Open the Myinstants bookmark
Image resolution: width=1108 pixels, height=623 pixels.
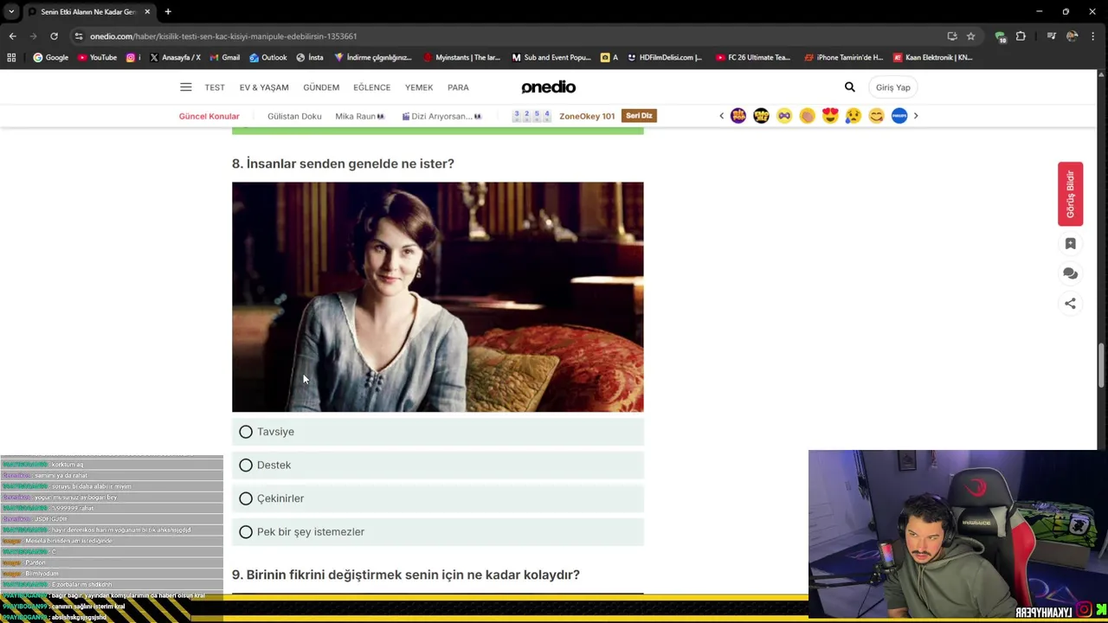point(461,58)
